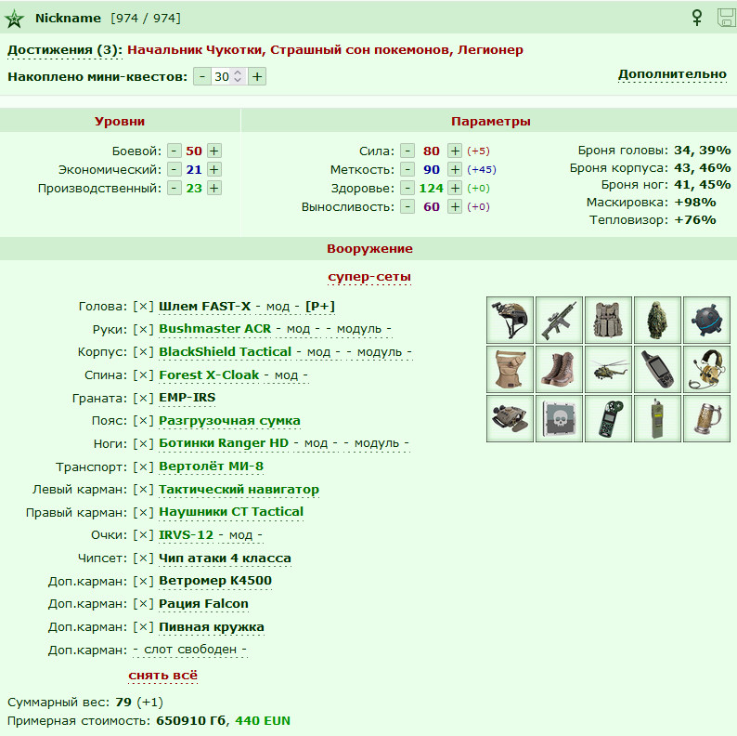Select the MI-8 helicopter thumbnail
737x736 pixels.
(x=608, y=370)
